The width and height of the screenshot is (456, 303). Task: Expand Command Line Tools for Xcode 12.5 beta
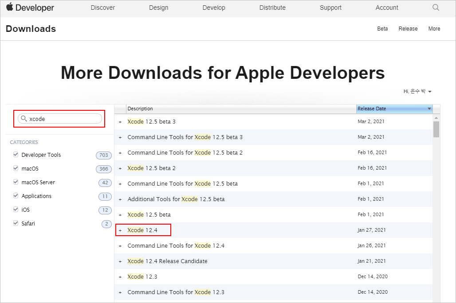120,184
